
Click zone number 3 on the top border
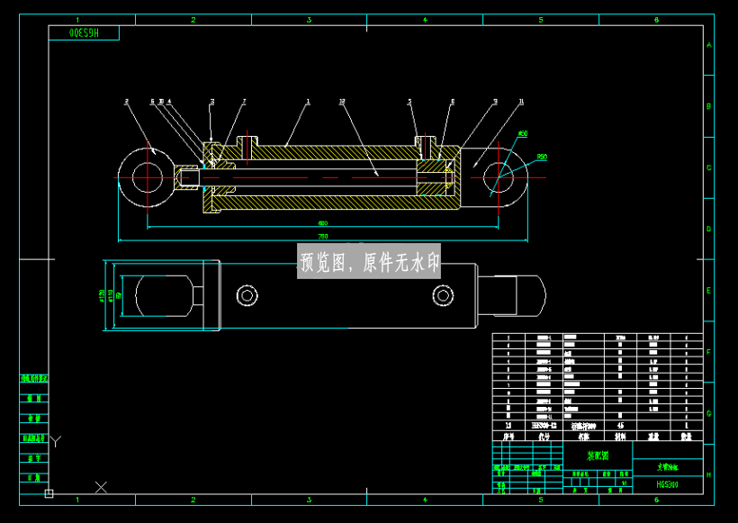[x=310, y=20]
